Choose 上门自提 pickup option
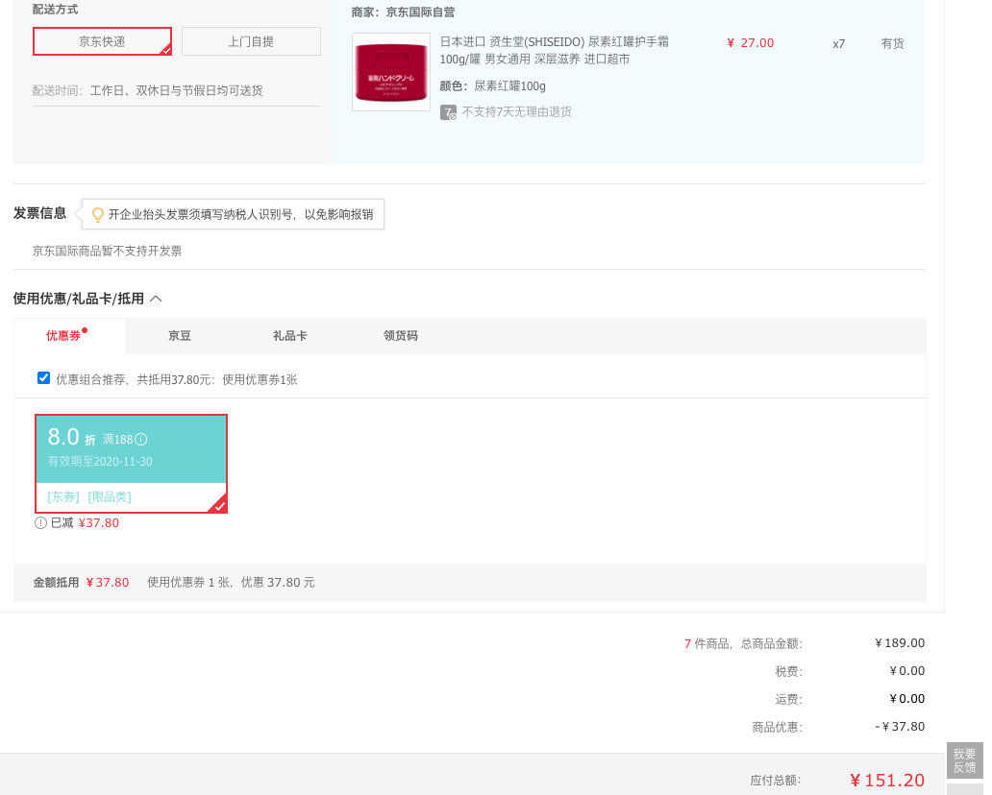Image resolution: width=992 pixels, height=795 pixels. point(251,41)
